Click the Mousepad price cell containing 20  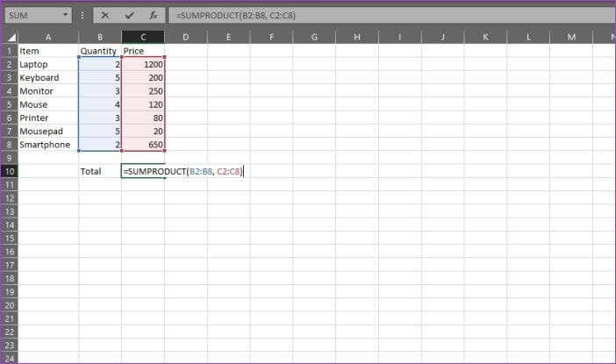point(143,132)
